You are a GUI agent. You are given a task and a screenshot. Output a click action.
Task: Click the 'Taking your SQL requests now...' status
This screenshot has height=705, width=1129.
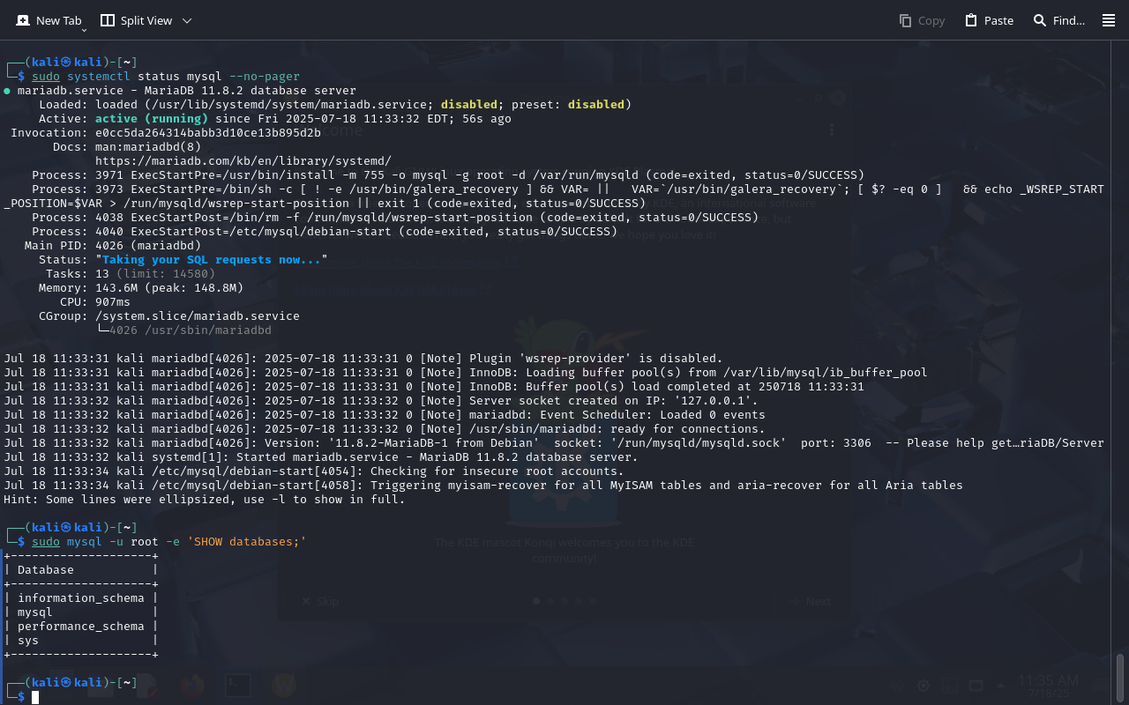[212, 260]
